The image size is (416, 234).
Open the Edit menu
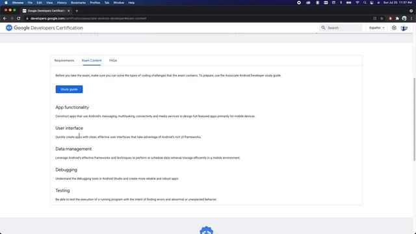[39, 3]
